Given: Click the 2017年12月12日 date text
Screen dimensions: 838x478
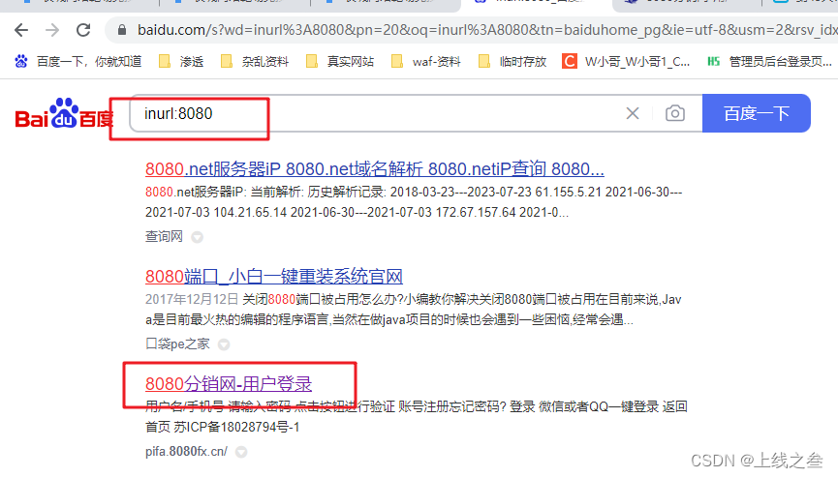Looking at the screenshot, I should coord(191,299).
